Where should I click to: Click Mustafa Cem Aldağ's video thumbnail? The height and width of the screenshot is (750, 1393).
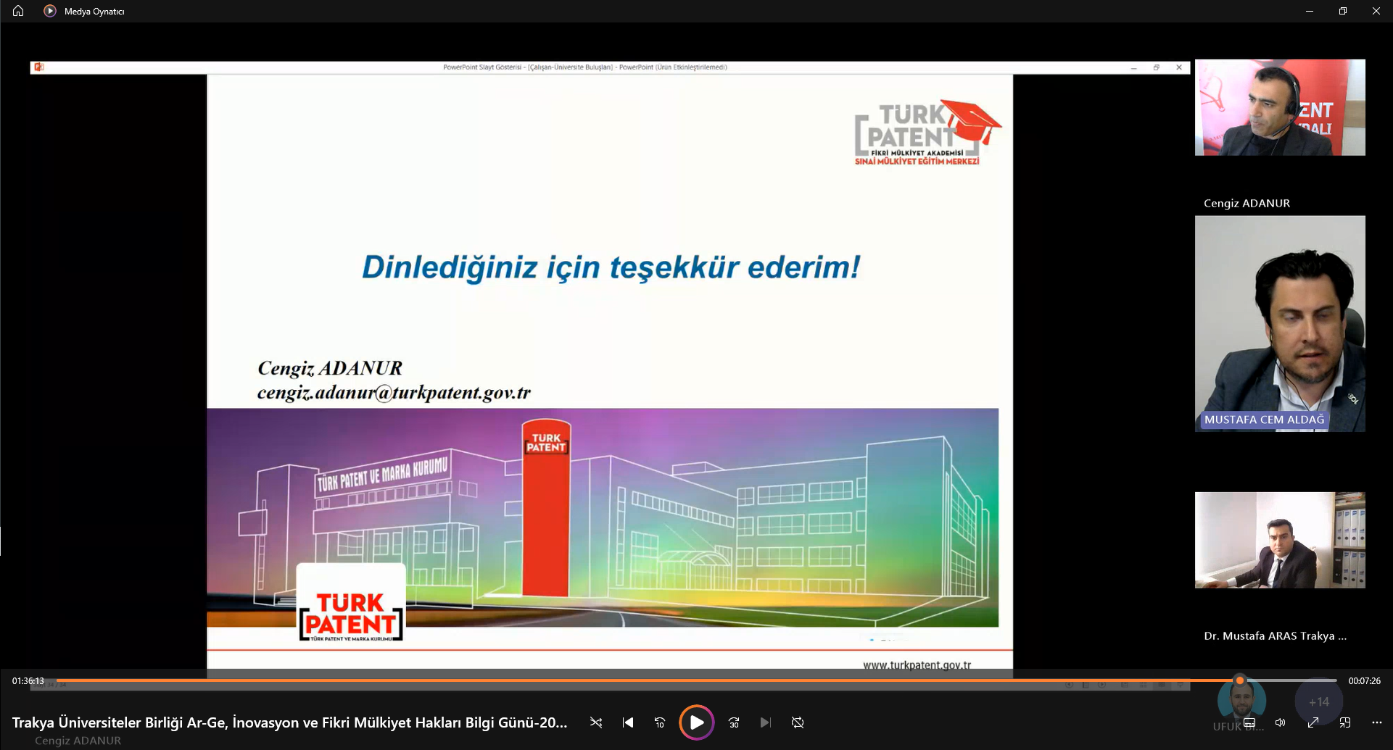[1280, 323]
